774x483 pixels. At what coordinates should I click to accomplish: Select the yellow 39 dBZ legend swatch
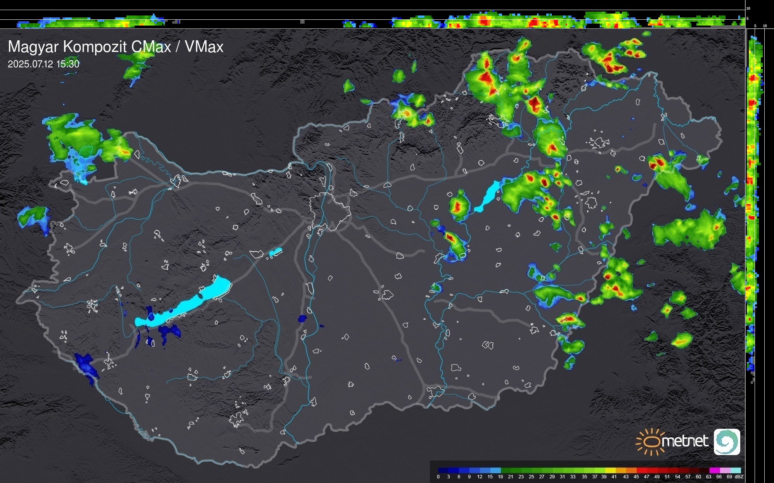point(610,470)
